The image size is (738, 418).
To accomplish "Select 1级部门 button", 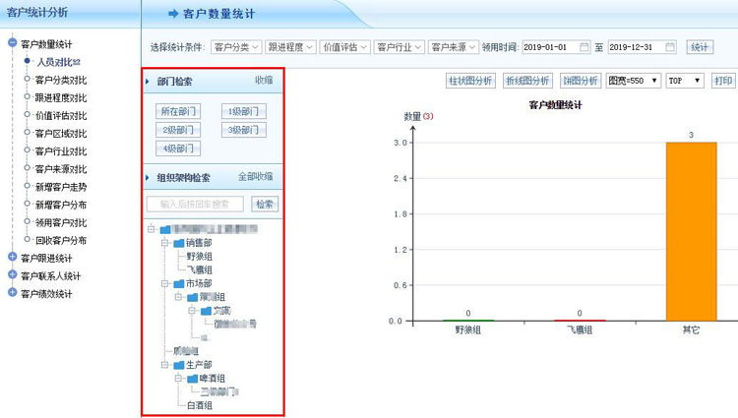I will (243, 111).
